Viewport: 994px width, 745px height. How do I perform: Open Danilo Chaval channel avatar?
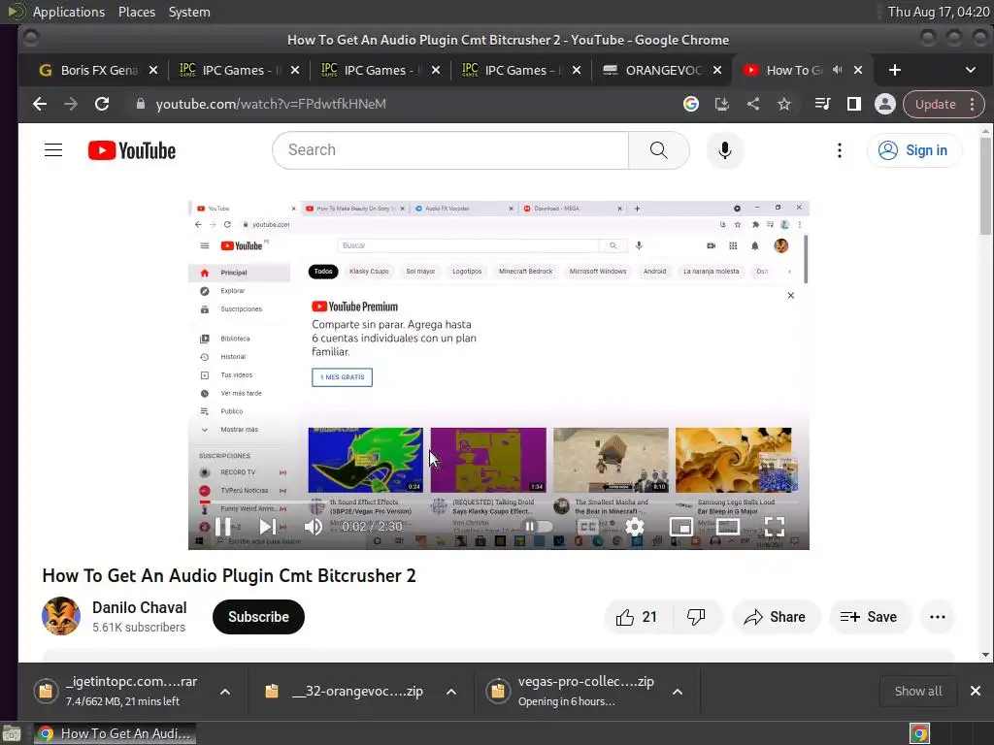61,616
